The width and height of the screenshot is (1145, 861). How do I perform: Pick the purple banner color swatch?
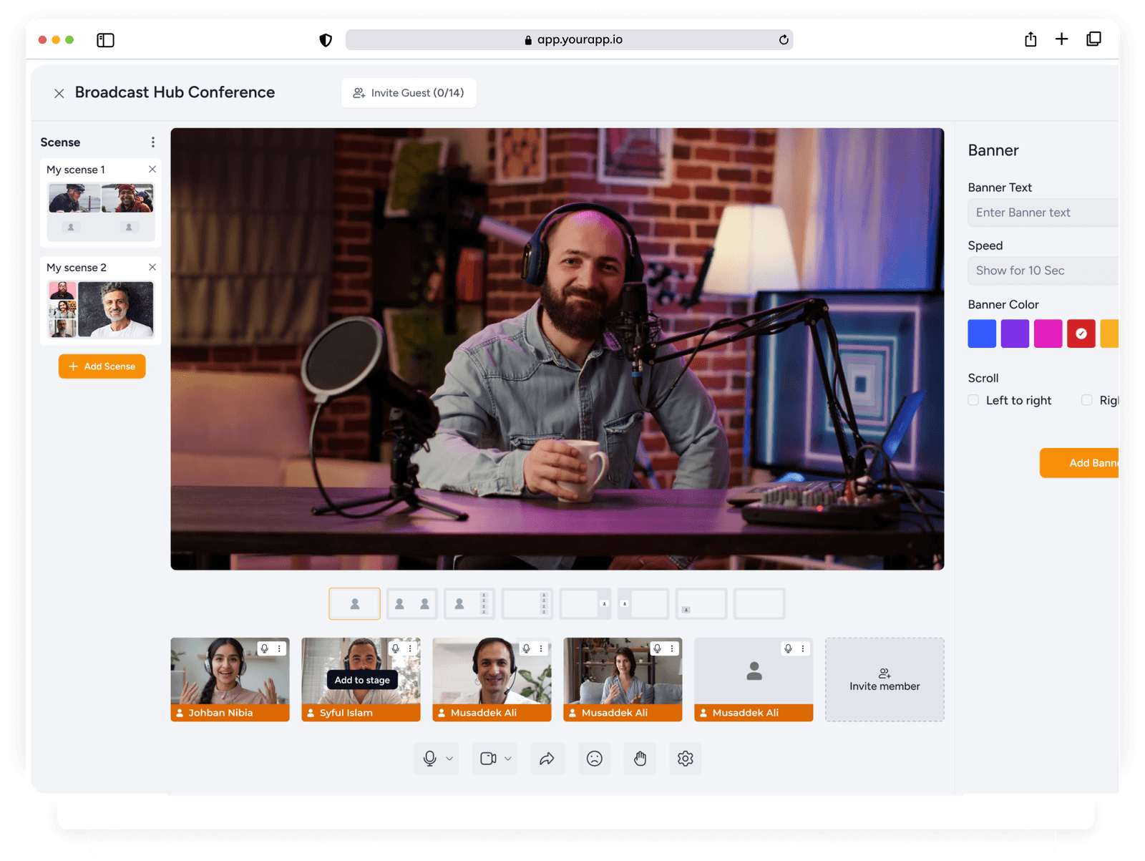[x=1015, y=334]
